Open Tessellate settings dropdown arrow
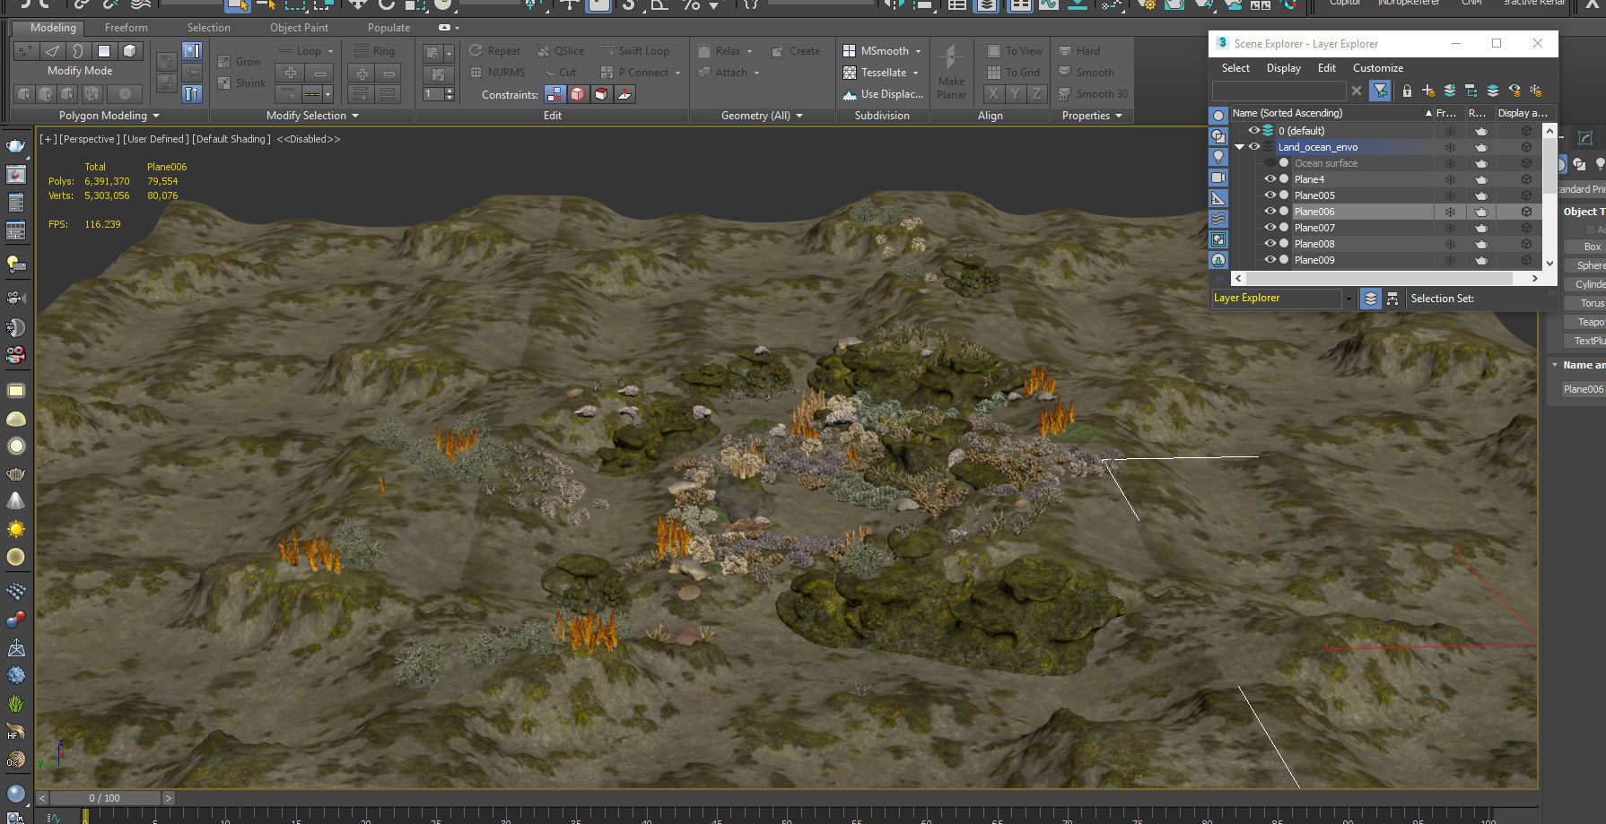The height and width of the screenshot is (824, 1606). [x=915, y=73]
